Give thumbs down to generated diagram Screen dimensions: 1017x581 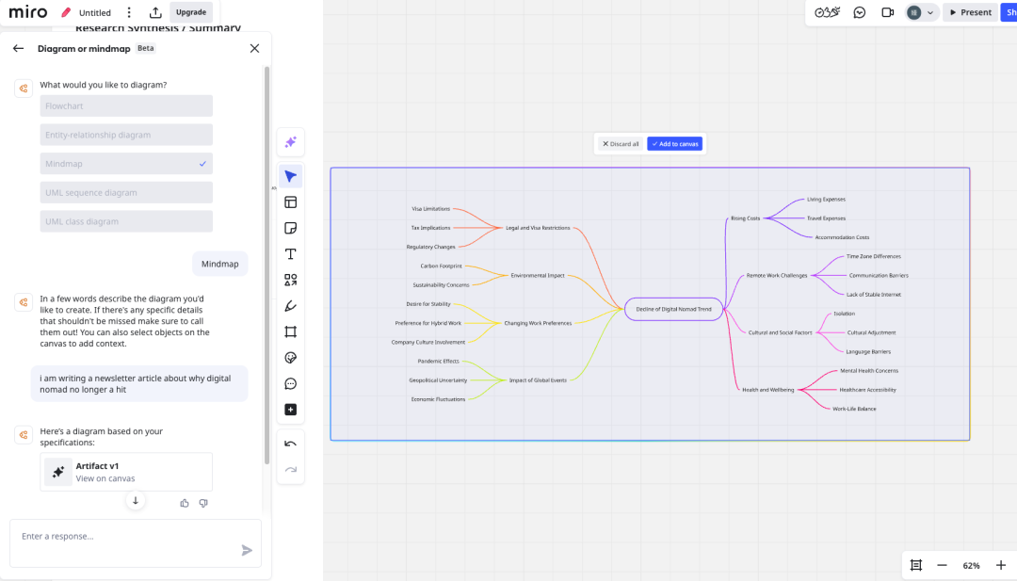coord(203,503)
